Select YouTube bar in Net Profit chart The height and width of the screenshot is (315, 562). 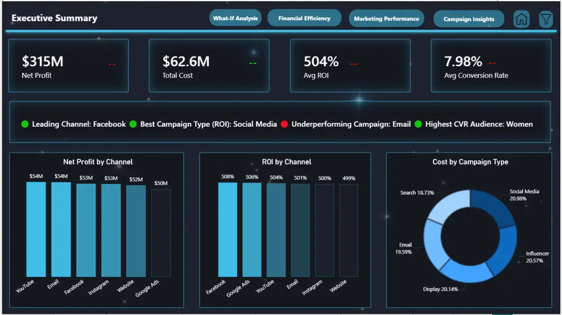click(x=36, y=229)
